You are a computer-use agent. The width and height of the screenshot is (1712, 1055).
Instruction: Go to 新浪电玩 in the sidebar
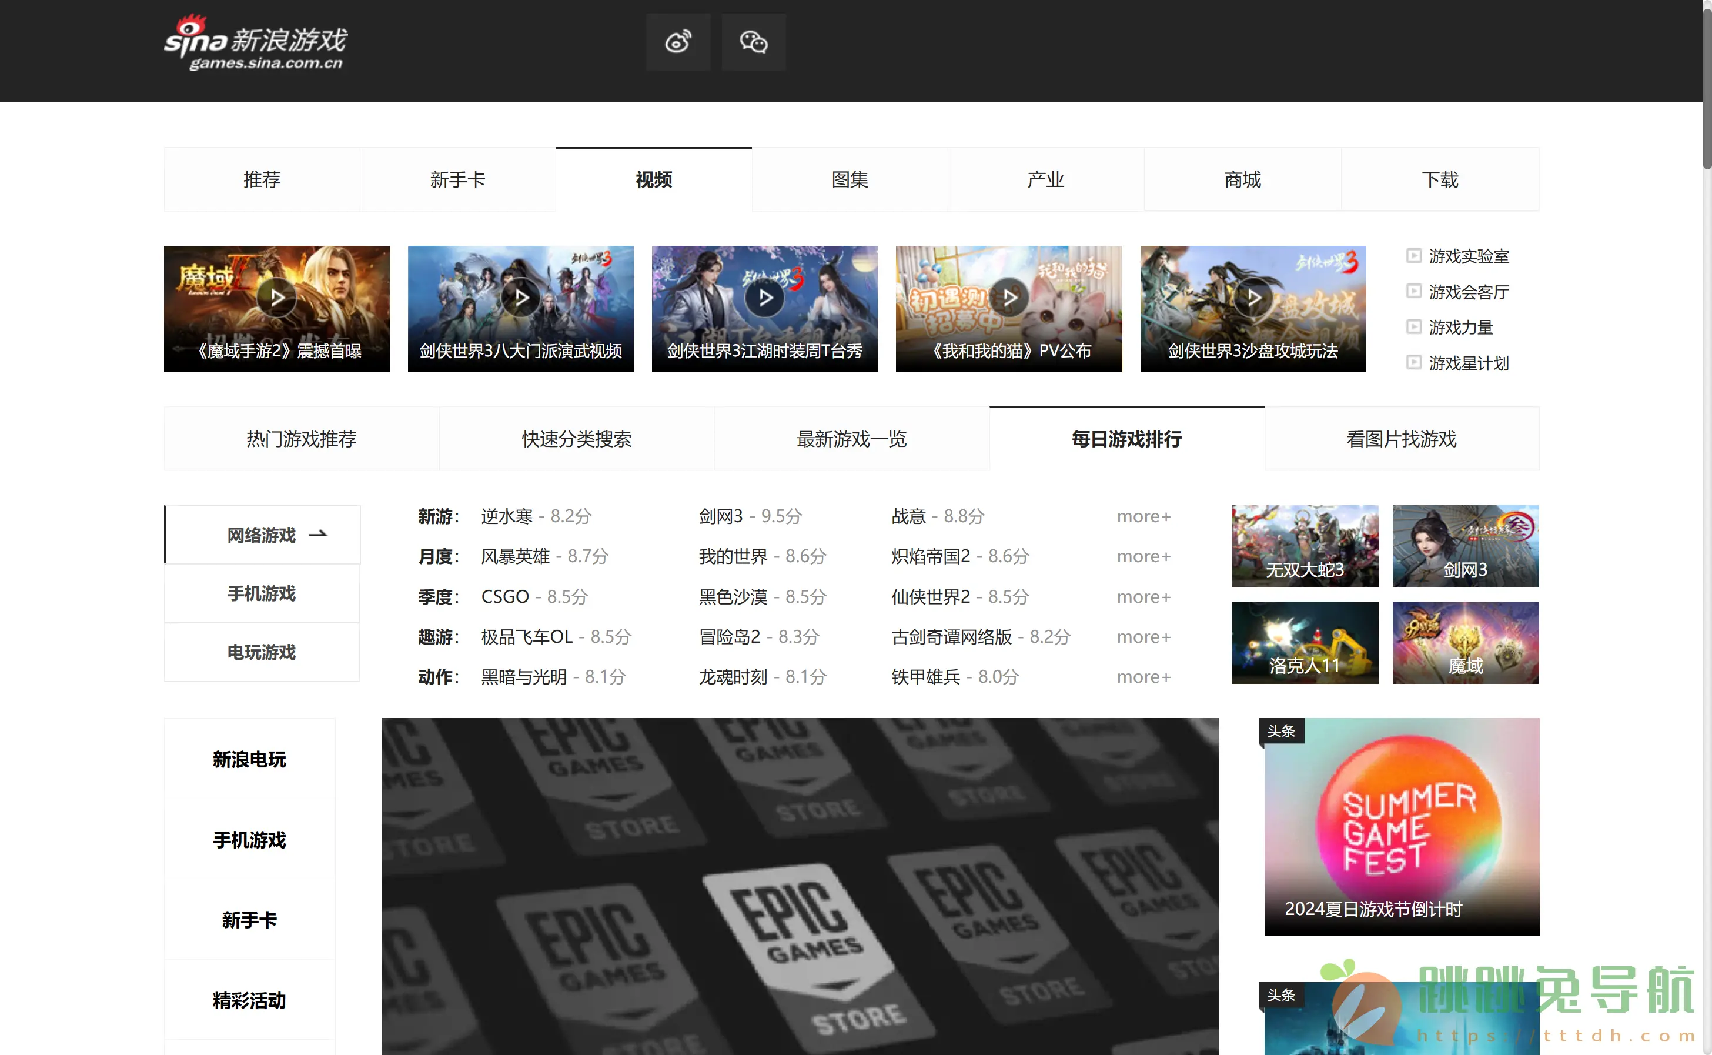tap(250, 759)
